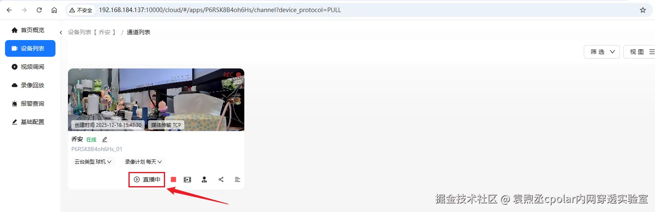Screen dimensions: 655x212
Task: Open the 录像计划 每天 dropdown
Action: (x=143, y=162)
